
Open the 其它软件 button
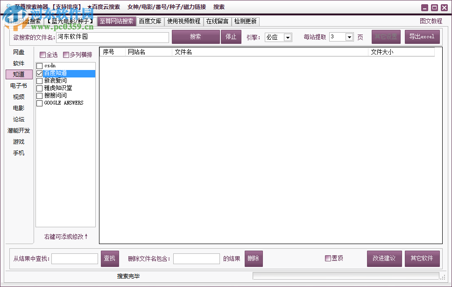click(422, 259)
